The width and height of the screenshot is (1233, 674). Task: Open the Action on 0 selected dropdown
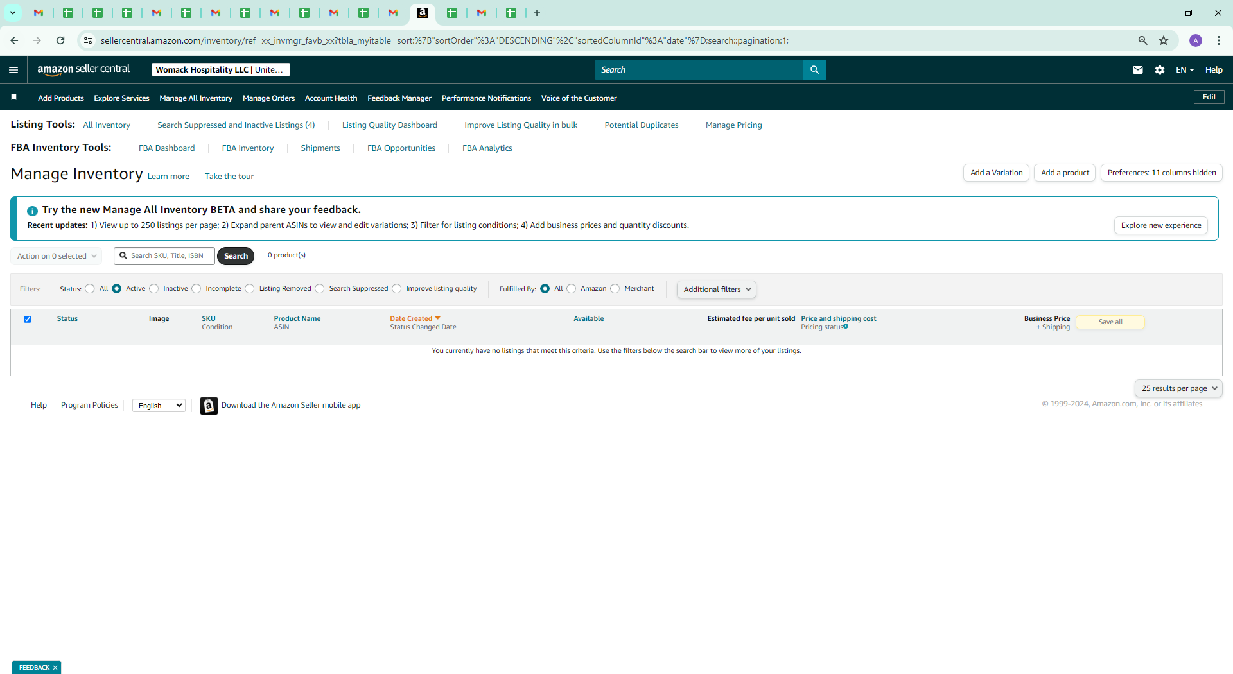pyautogui.click(x=57, y=256)
